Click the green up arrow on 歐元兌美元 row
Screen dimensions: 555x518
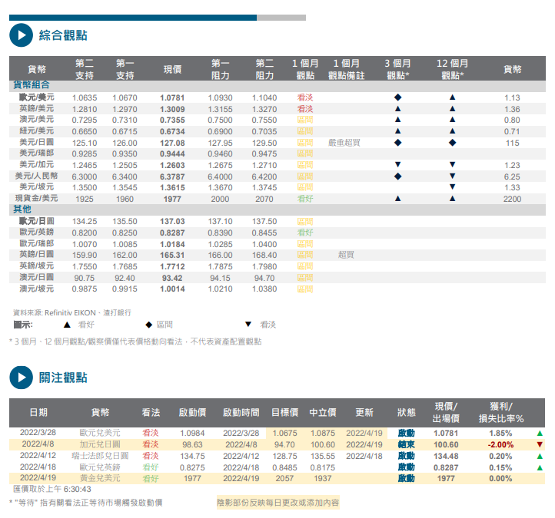[x=540, y=434]
